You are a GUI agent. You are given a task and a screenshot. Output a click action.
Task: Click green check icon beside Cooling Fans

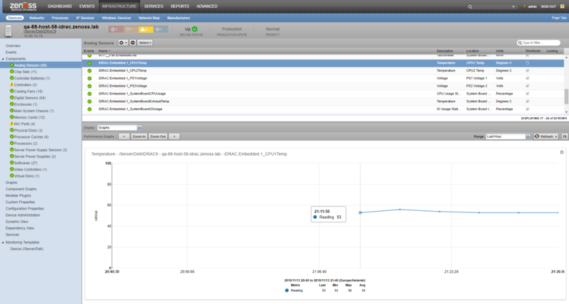(x=11, y=92)
